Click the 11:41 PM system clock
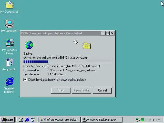Screen dimensions: 164x123 click(154, 120)
